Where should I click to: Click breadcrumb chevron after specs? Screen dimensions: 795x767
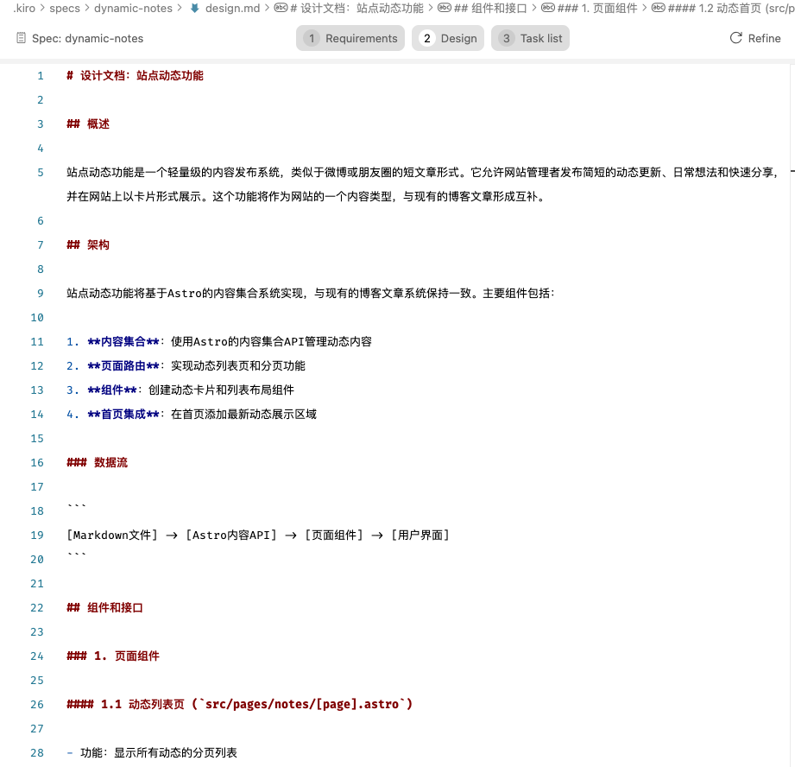(87, 8)
